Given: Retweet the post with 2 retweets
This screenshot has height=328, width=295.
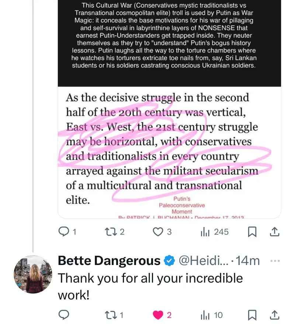Looking at the screenshot, I should [111, 232].
